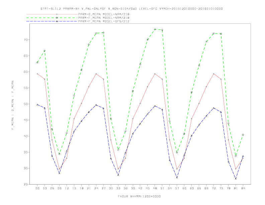Click x-axis tick label 33
The width and height of the screenshot is (265, 205).
[118, 188]
